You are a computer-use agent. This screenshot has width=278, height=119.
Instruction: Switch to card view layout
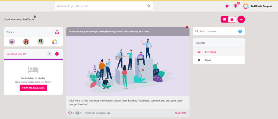click(x=225, y=19)
